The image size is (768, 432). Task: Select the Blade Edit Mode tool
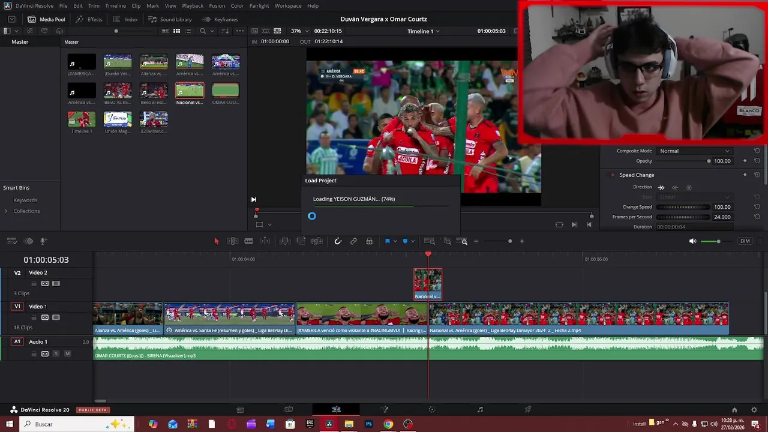248,241
